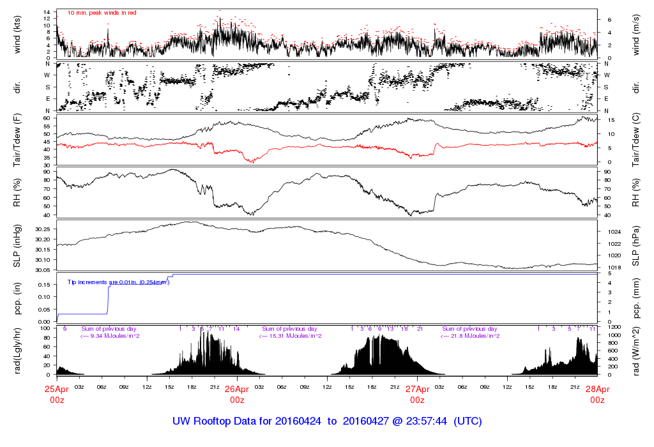Click the '30.25' tick on the SLP axis
654x447 pixels.
point(43,229)
